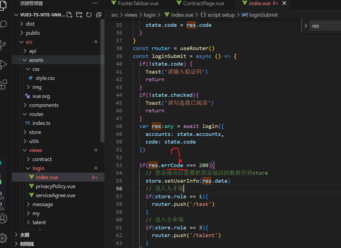Image resolution: width=341 pixels, height=248 pixels.
Task: Click the login breadcrumb segment
Action: [x=149, y=15]
